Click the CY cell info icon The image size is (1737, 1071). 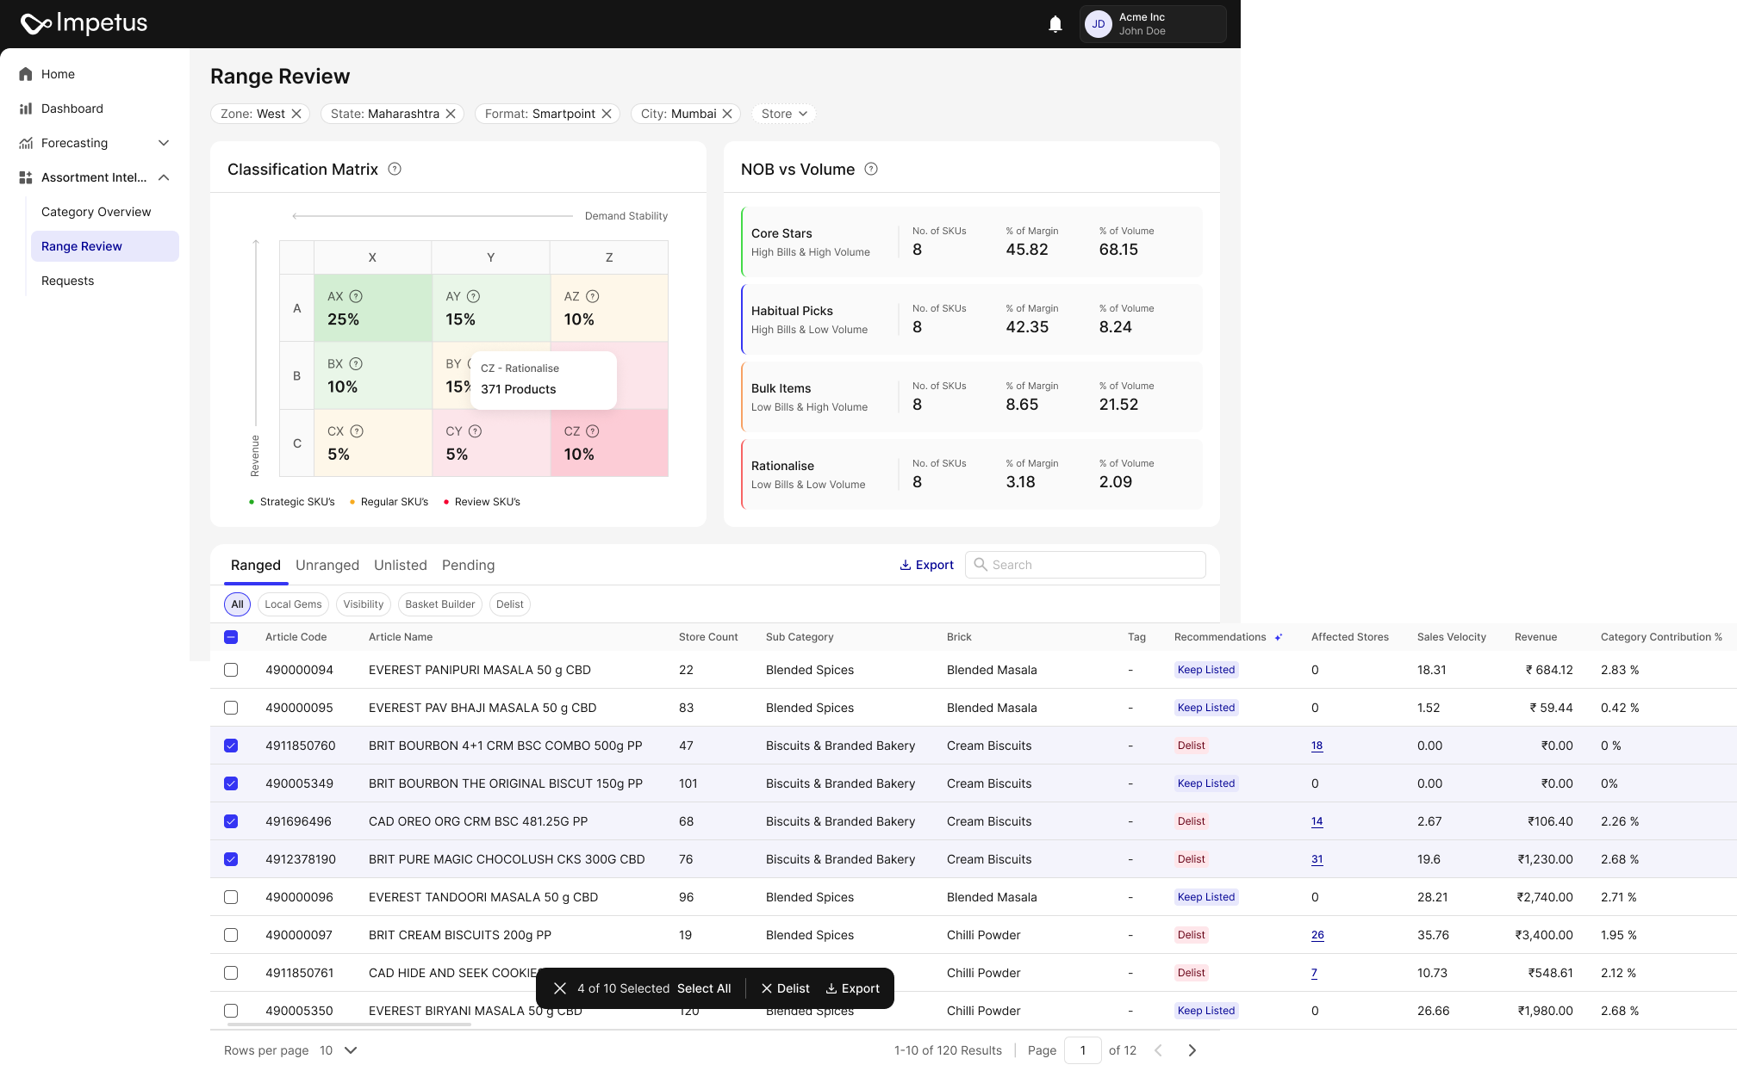tap(475, 431)
